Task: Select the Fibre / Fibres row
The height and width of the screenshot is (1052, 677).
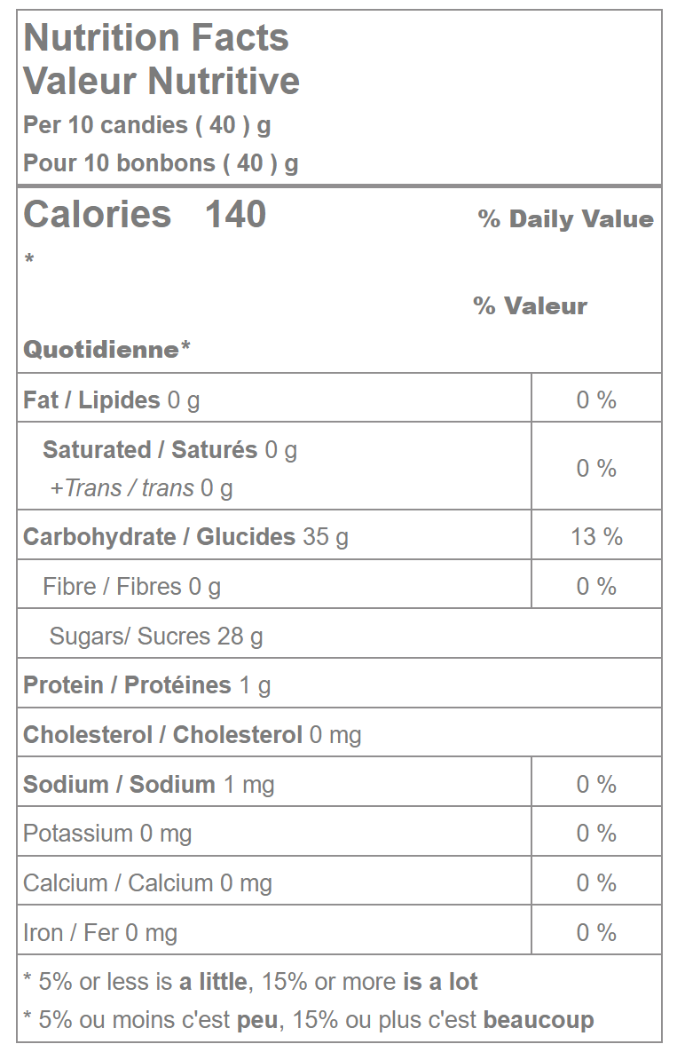Action: [131, 587]
